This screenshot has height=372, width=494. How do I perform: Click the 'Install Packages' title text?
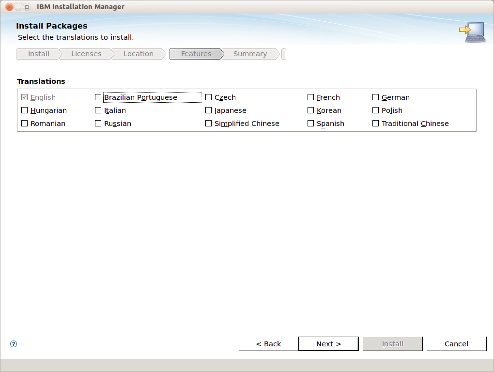pyautogui.click(x=52, y=26)
